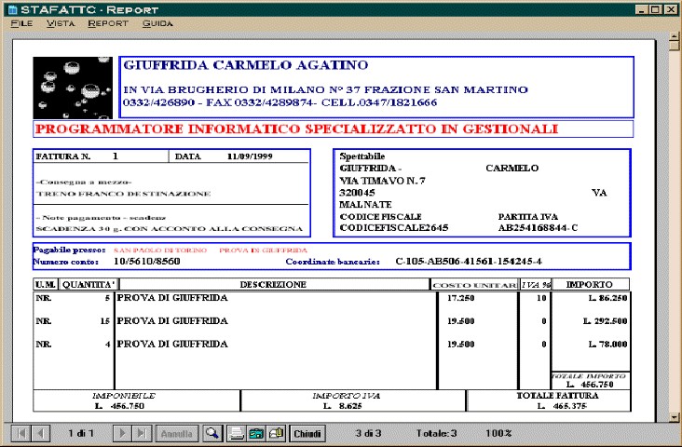Go to the next report page
Image resolution: width=682 pixels, height=447 pixels.
tap(121, 434)
